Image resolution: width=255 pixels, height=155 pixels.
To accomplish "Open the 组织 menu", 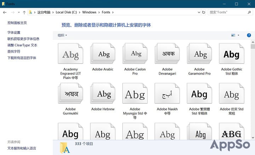I will coord(62,35).
